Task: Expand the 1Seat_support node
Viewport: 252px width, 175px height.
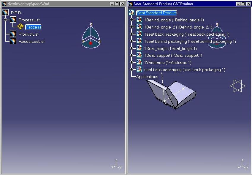Action: tap(131, 55)
